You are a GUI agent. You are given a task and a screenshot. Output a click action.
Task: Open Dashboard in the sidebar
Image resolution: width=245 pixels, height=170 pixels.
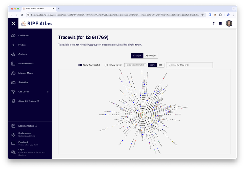[x=24, y=35]
